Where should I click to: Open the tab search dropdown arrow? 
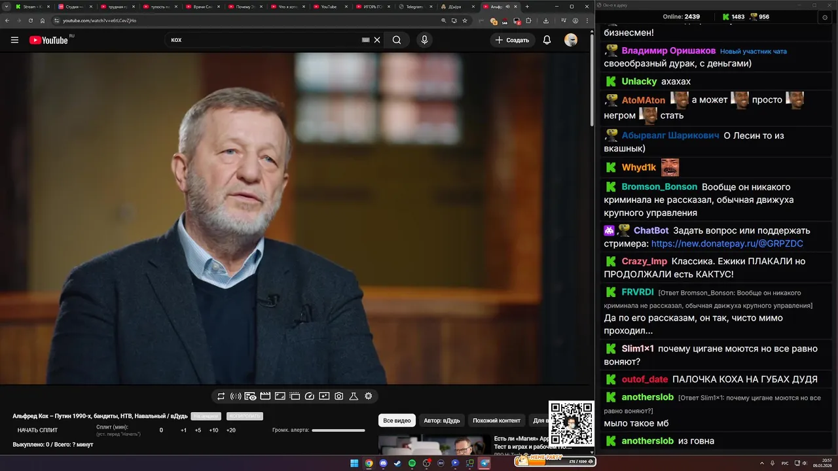[x=5, y=7]
